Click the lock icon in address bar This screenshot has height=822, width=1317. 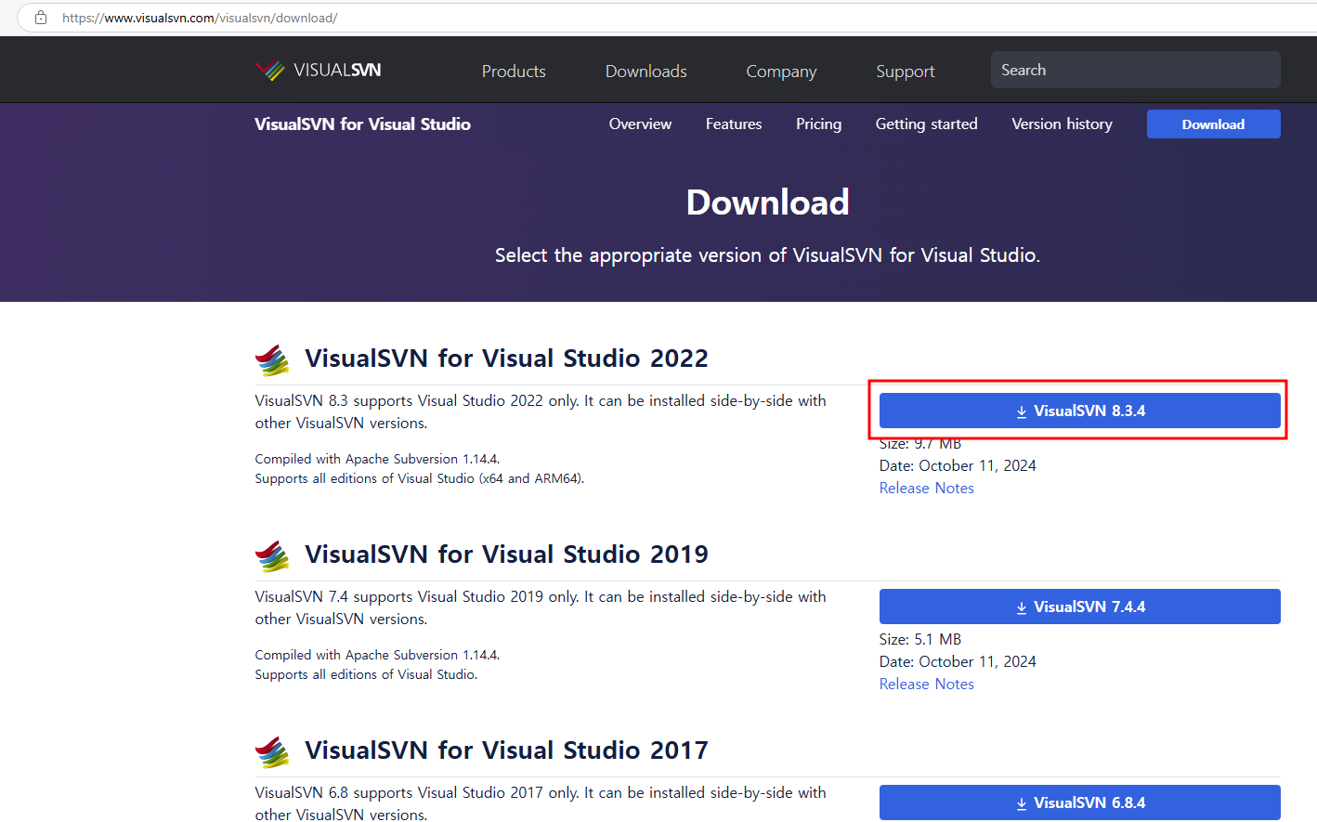(x=41, y=18)
